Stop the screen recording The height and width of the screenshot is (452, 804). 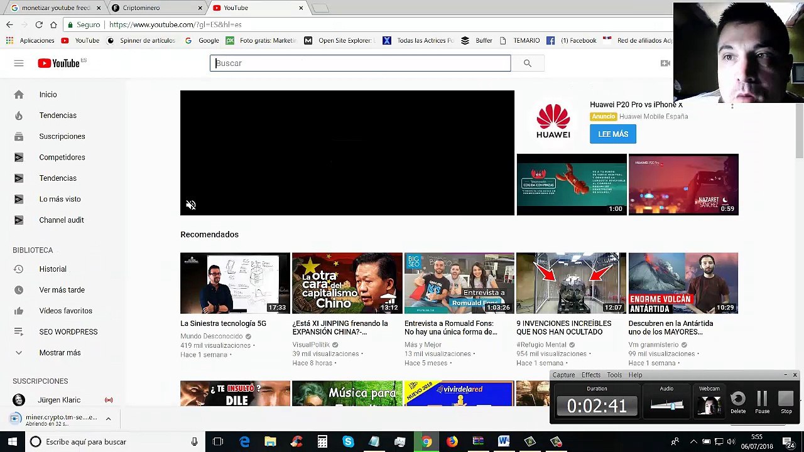pyautogui.click(x=786, y=402)
